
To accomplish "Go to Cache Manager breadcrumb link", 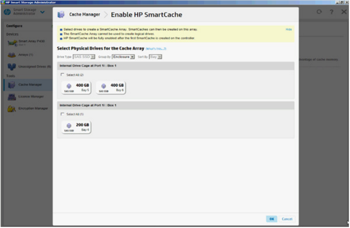I will [x=84, y=14].
